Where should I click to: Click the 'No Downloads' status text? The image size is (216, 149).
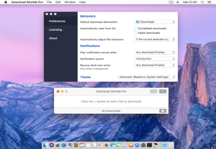(111, 111)
